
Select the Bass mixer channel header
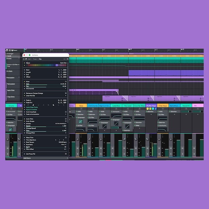tap(81, 106)
